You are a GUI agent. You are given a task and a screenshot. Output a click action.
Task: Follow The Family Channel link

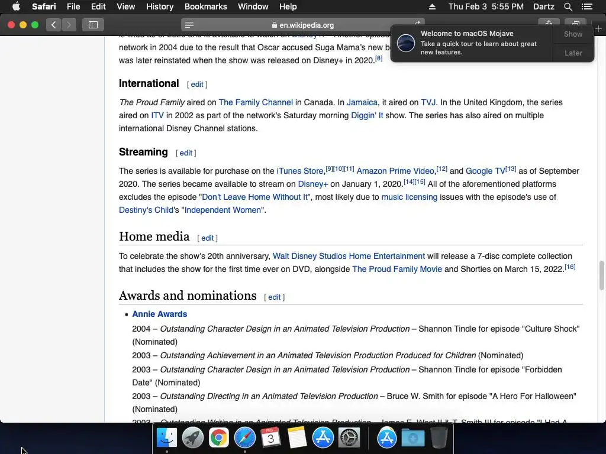pos(256,103)
